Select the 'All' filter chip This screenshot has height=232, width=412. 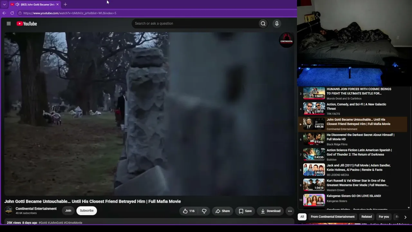pyautogui.click(x=302, y=217)
